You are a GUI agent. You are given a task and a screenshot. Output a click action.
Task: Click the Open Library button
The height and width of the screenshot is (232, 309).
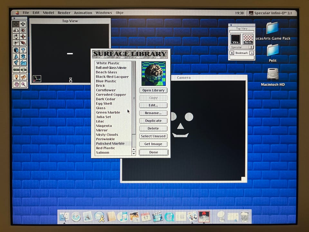click(x=153, y=90)
